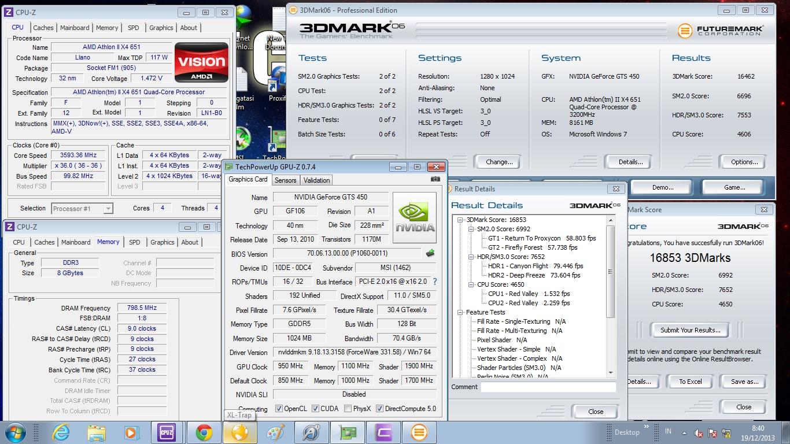790x444 pixels.
Task: Launch Internet Explorer from the taskbar
Action: [x=61, y=432]
